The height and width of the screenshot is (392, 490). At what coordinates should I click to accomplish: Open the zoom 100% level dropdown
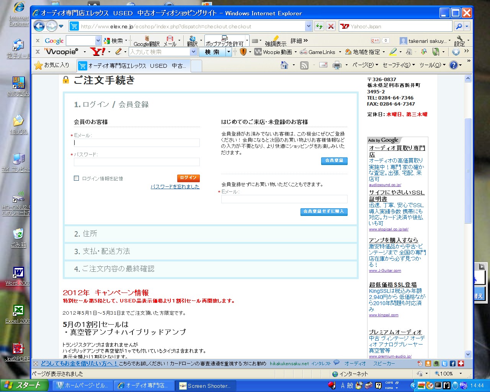(x=461, y=374)
